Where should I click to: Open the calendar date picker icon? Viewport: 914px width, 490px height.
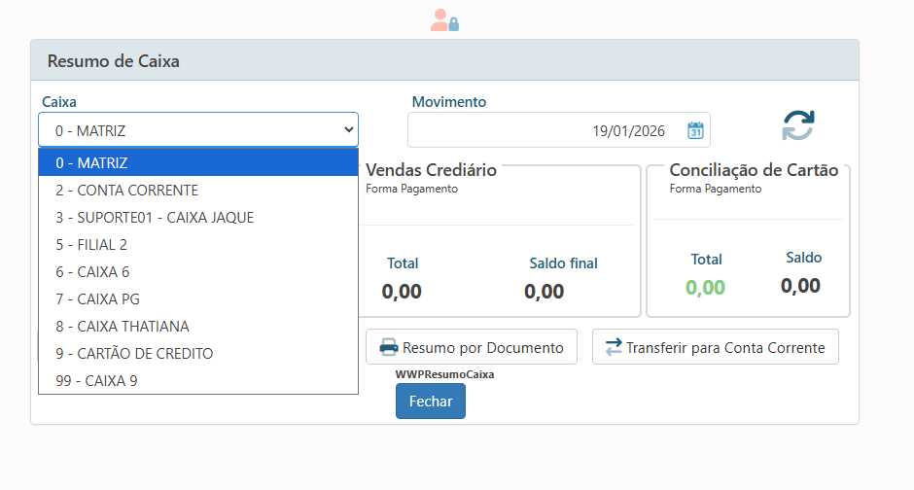click(x=695, y=130)
